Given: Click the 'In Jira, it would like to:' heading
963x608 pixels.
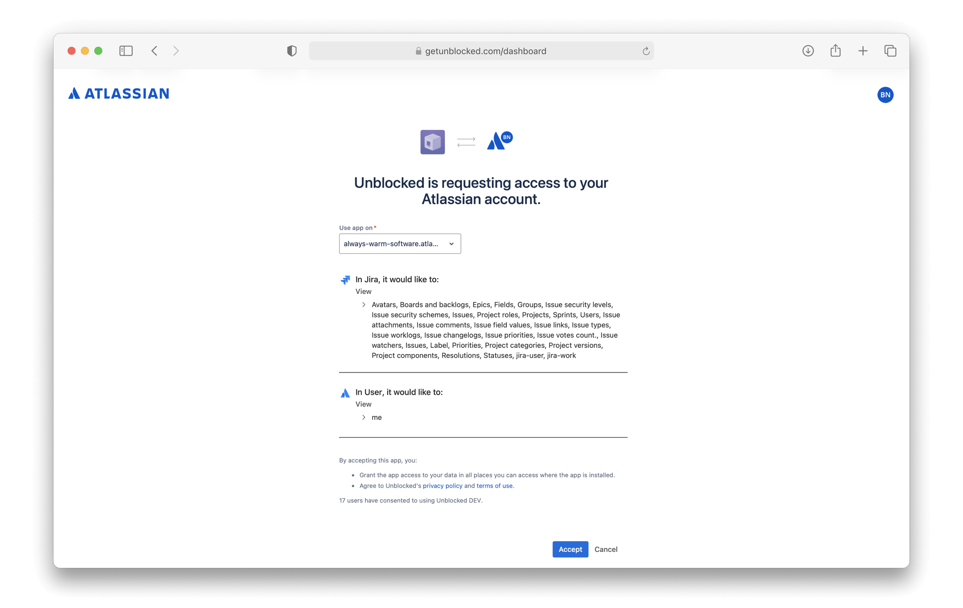Looking at the screenshot, I should click(x=397, y=280).
